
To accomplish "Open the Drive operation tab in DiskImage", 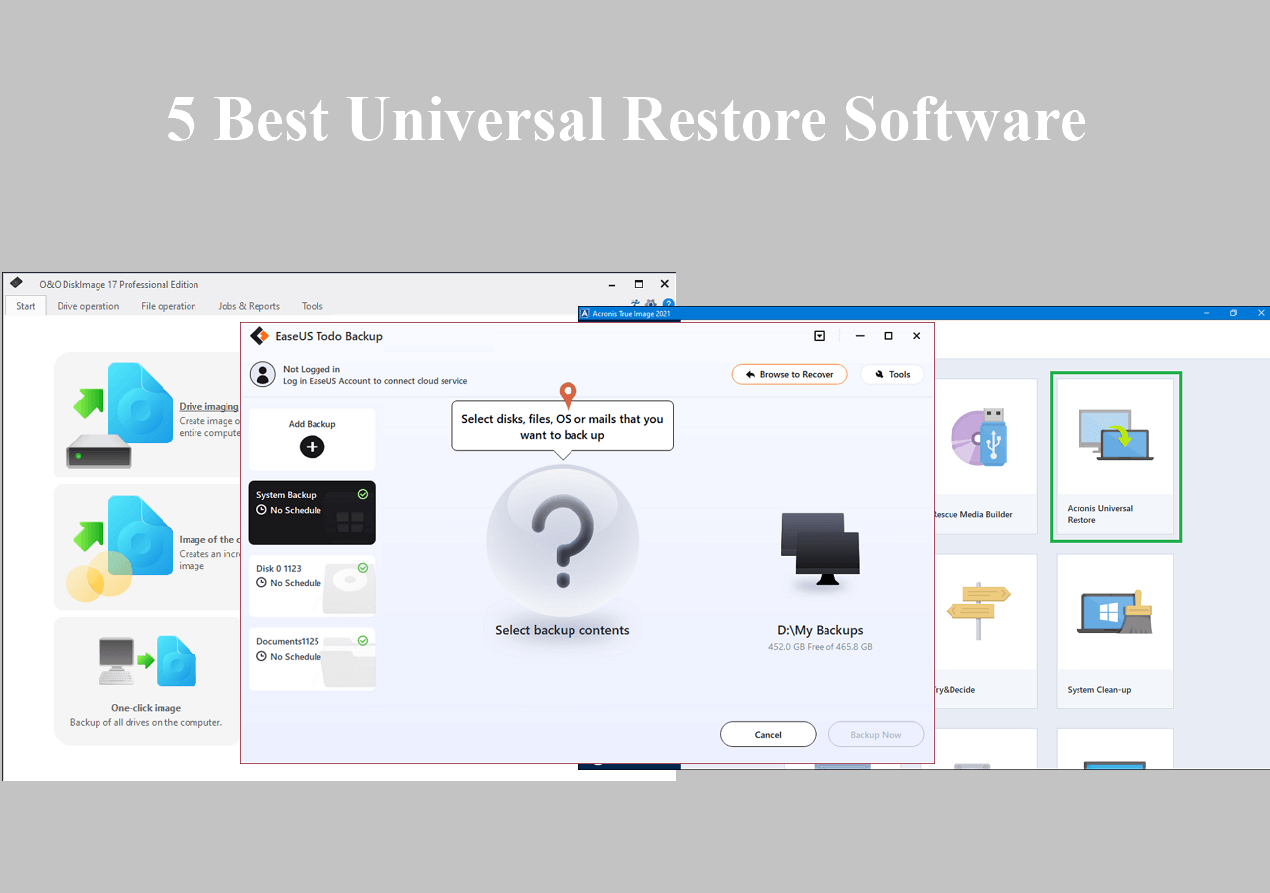I will (87, 306).
